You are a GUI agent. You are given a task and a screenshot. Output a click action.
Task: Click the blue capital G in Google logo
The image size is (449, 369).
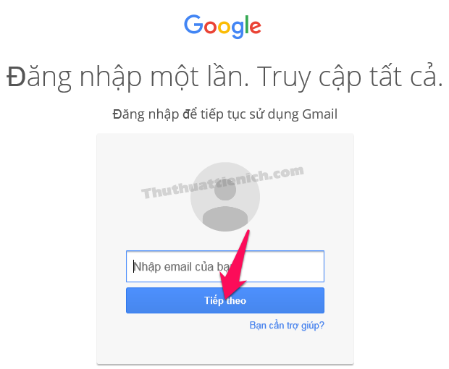tap(193, 25)
